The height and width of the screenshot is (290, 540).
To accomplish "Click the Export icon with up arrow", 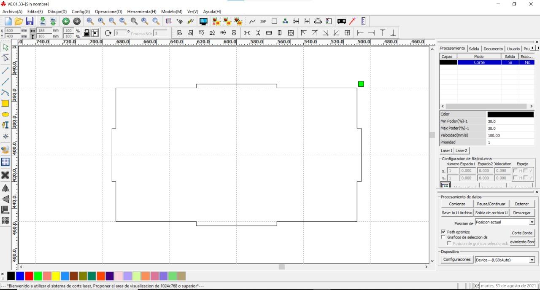I will [x=53, y=21].
